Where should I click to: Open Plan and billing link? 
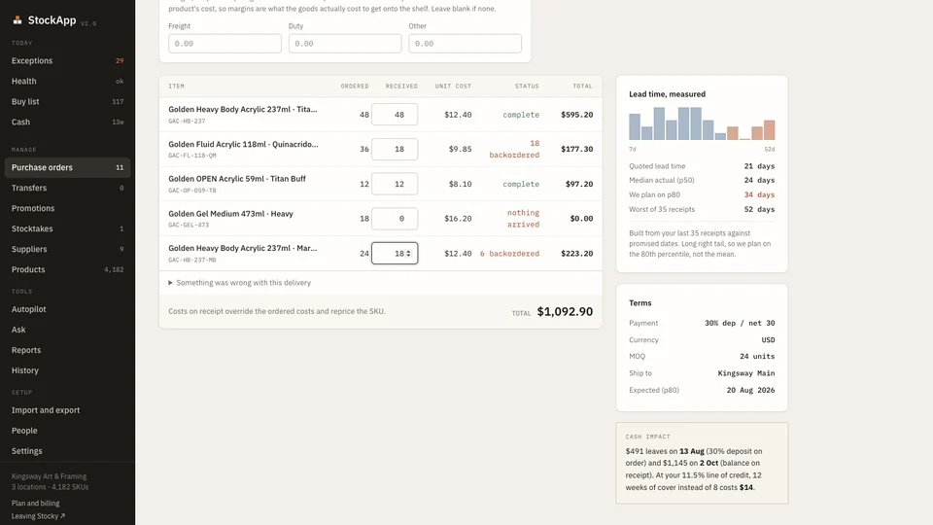[36, 503]
